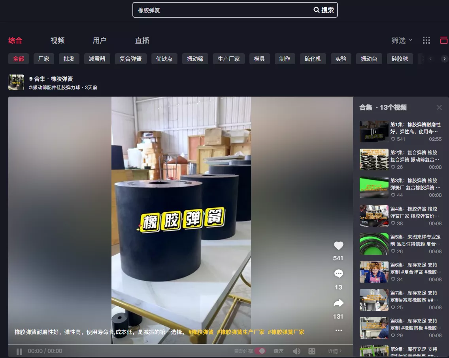Select the 视频 tab
The height and width of the screenshot is (358, 449).
pos(58,41)
